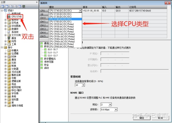The width and height of the screenshot is (172, 123).
Task: Expand the 向导 node
Action: click(x=5, y=41)
